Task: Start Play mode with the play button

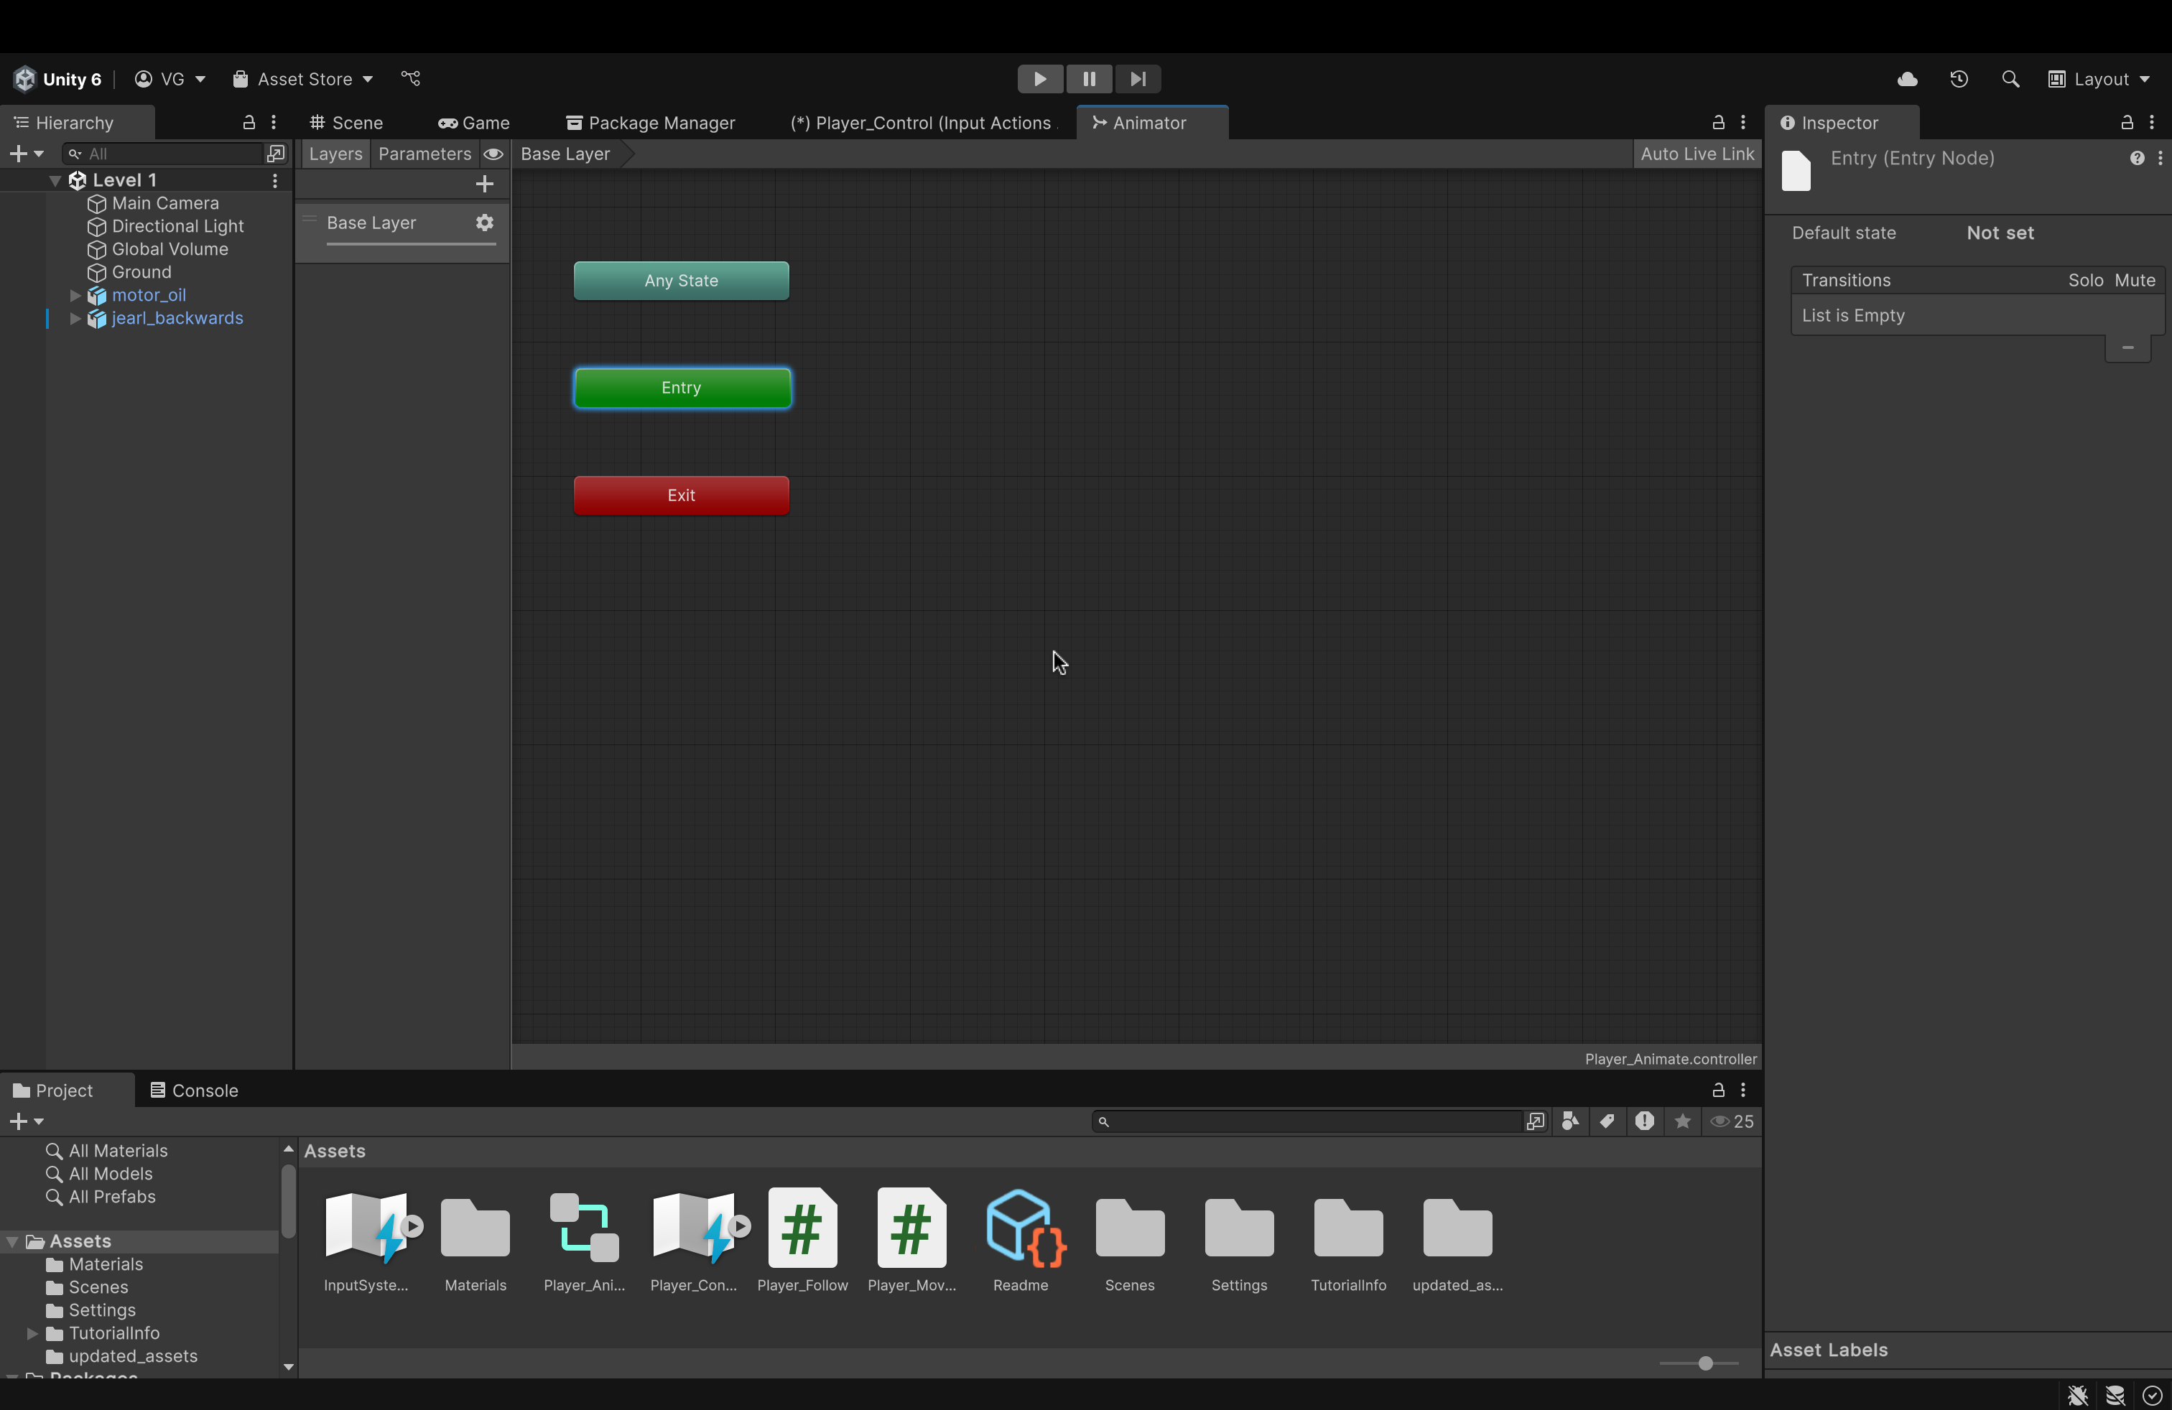Action: pyautogui.click(x=1039, y=80)
